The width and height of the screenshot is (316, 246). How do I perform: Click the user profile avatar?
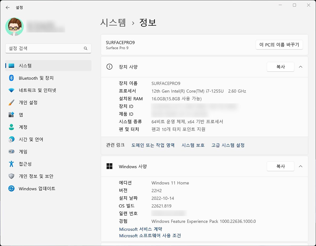14,27
